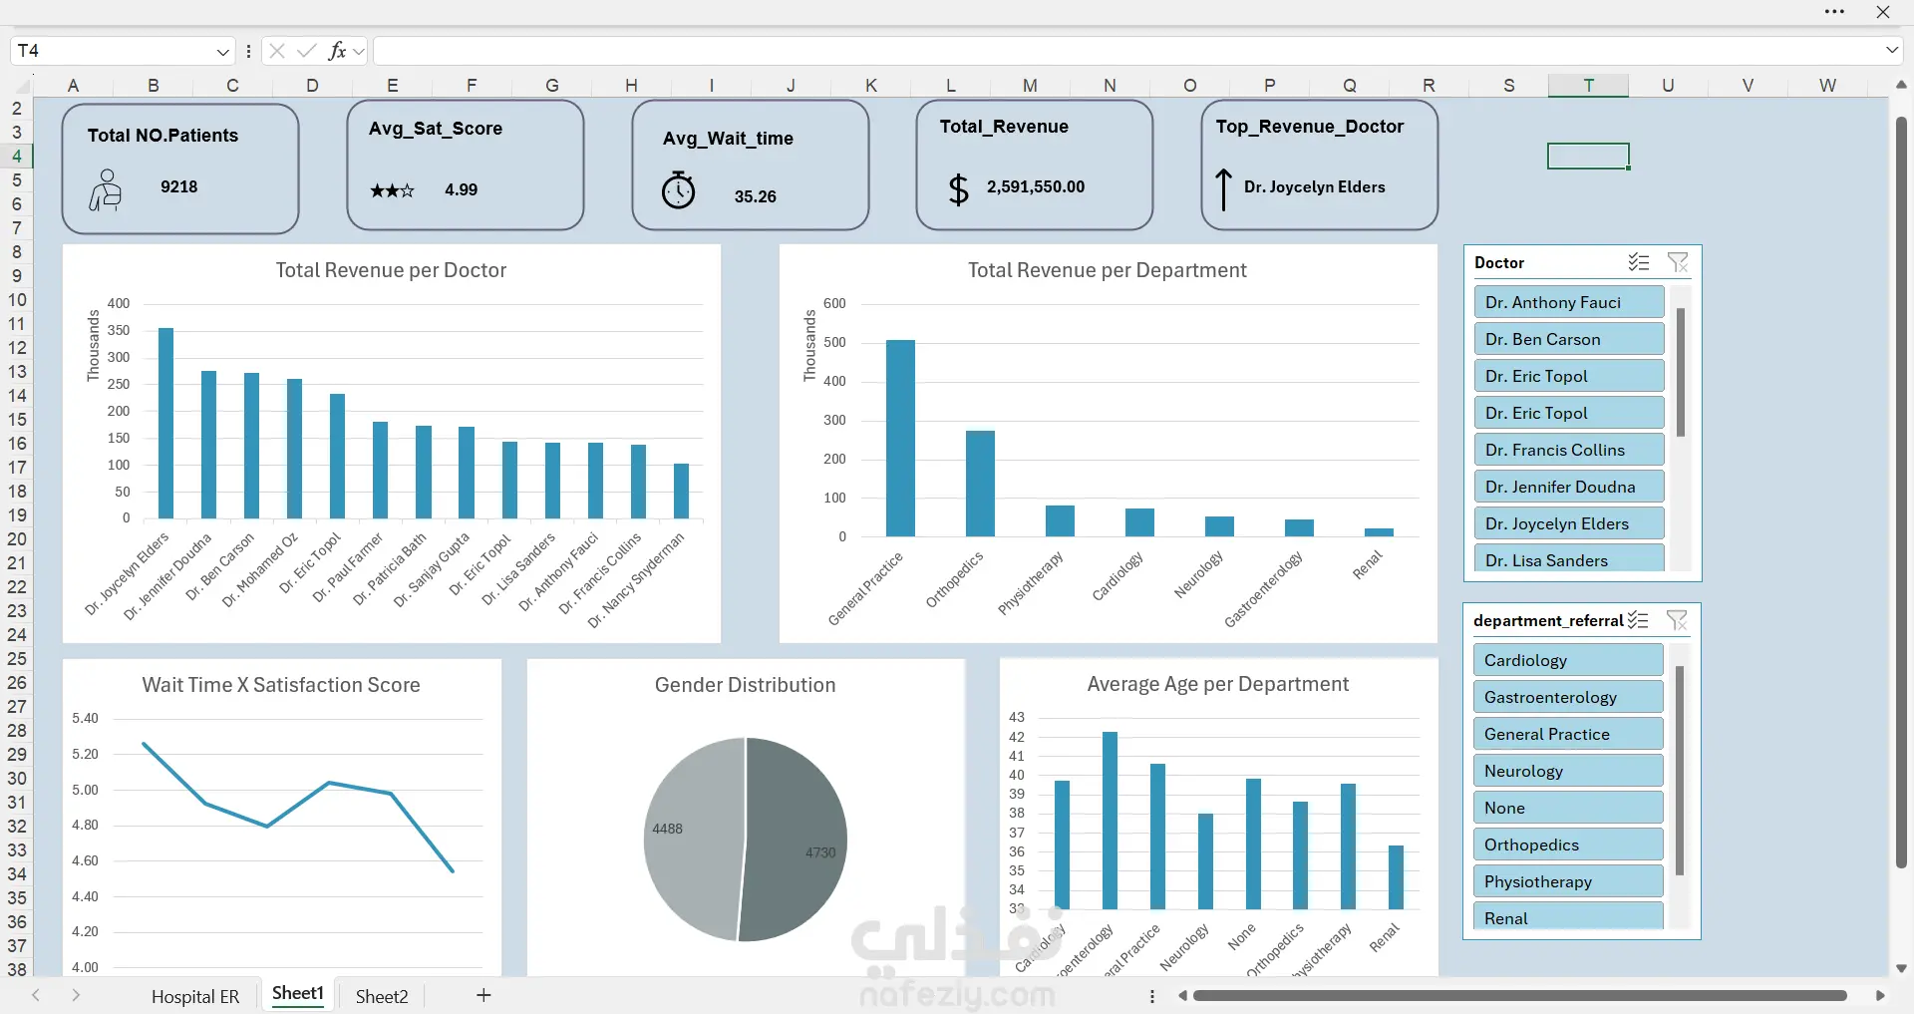This screenshot has height=1014, width=1914.
Task: Filter by Gastroenterology department
Action: (x=1568, y=697)
